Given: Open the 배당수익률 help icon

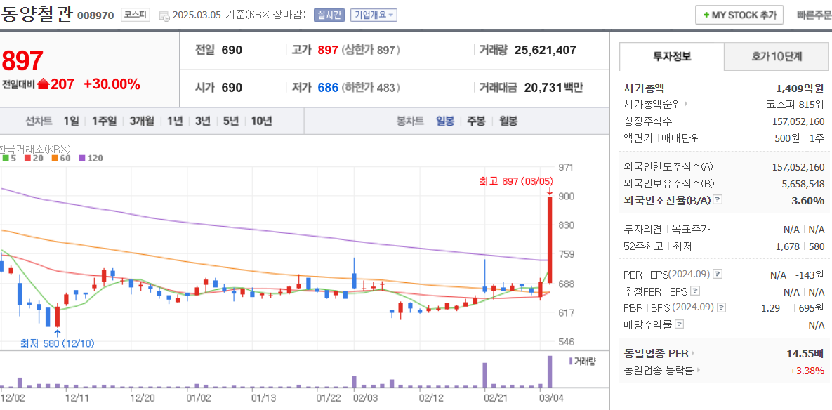Looking at the screenshot, I should coord(679,324).
